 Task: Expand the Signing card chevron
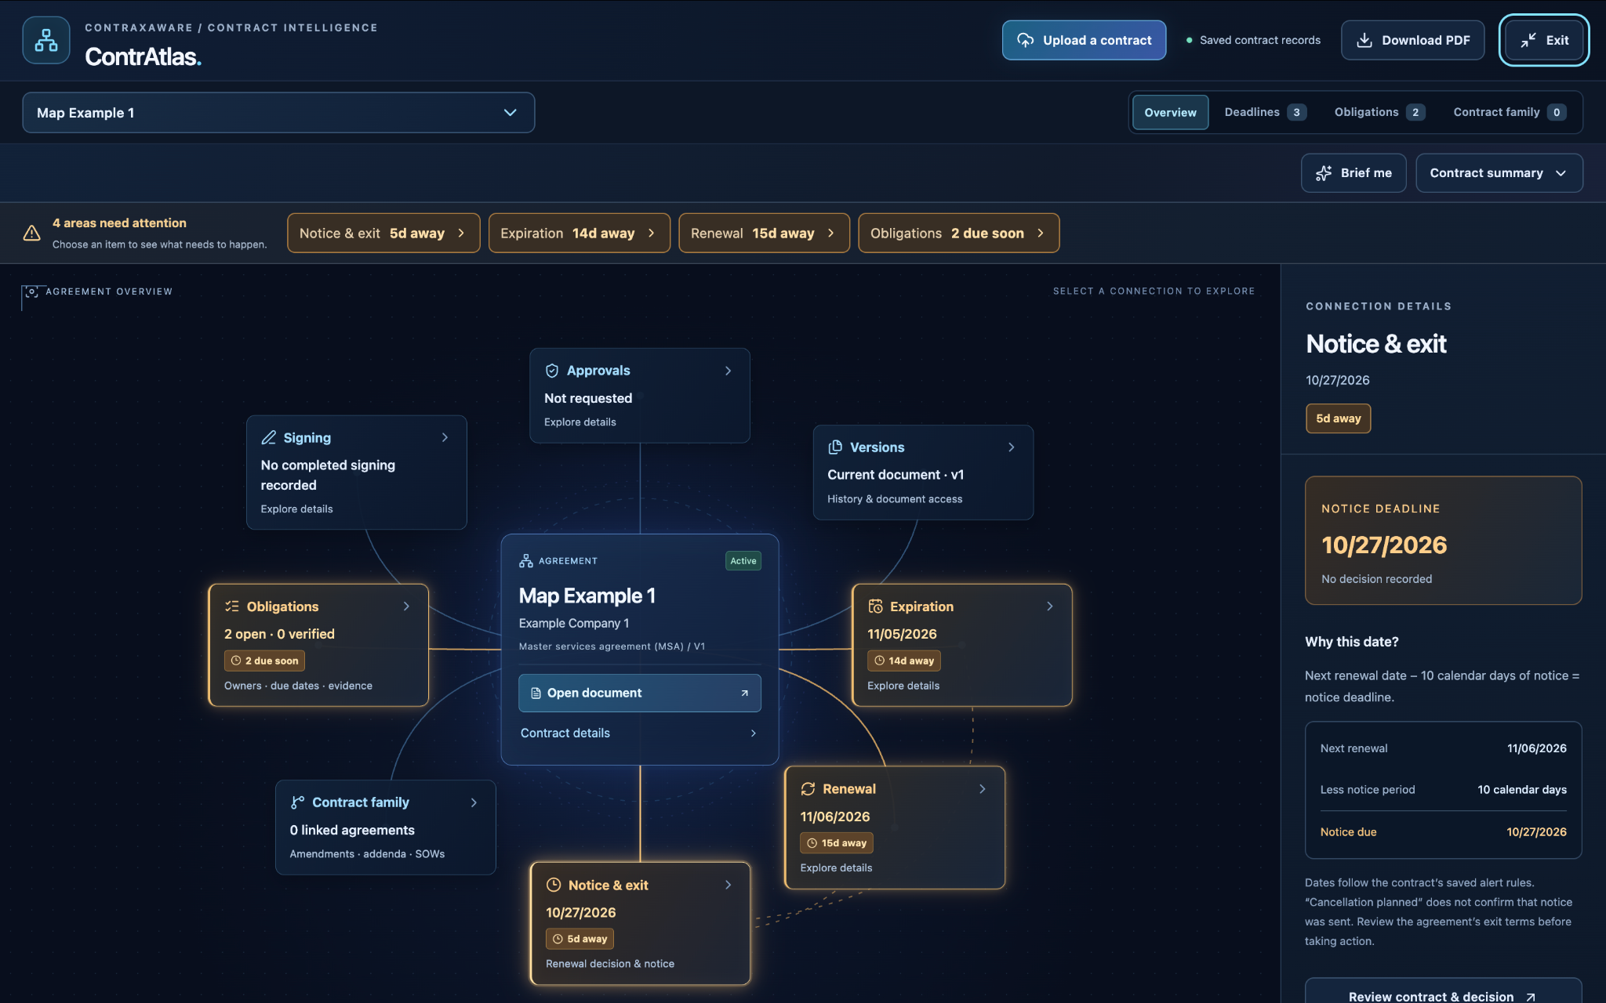[445, 437]
